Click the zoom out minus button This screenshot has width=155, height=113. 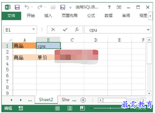pos(91,108)
